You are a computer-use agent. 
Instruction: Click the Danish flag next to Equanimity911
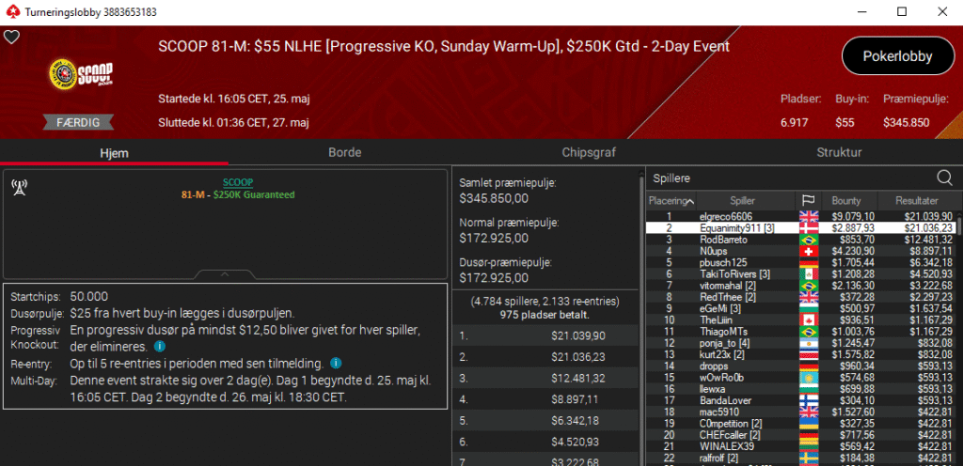pyautogui.click(x=809, y=227)
